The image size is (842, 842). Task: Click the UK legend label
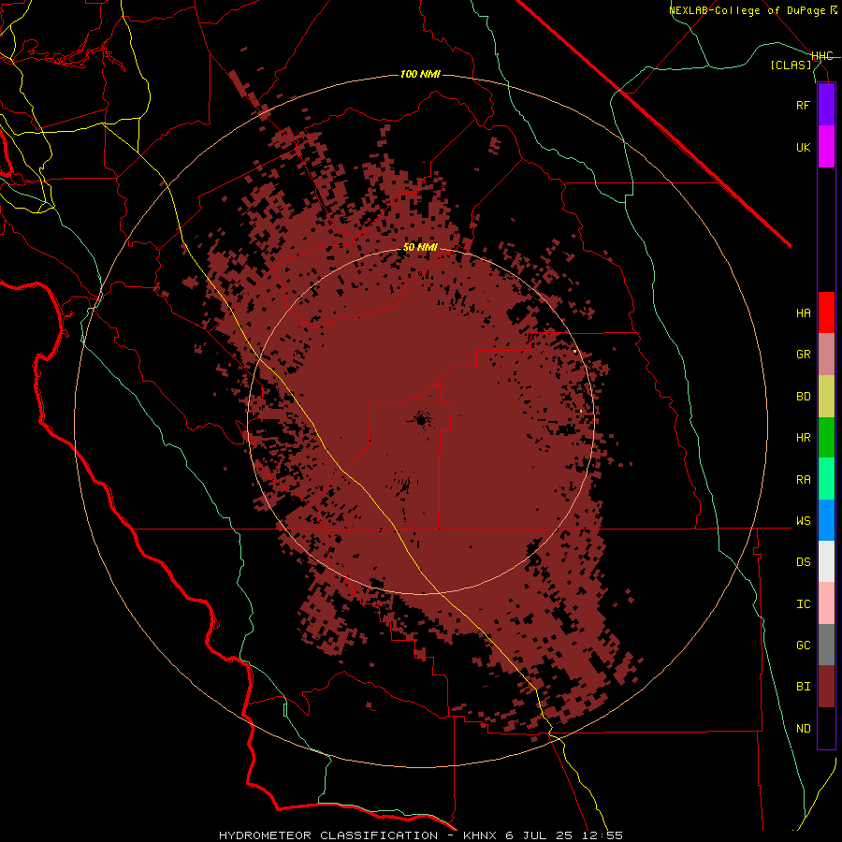coord(803,147)
